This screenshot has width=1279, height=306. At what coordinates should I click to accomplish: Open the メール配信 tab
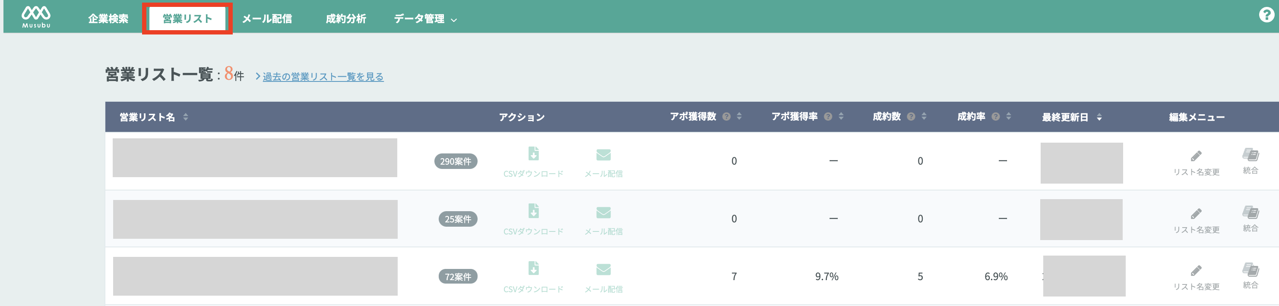(267, 19)
